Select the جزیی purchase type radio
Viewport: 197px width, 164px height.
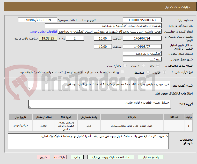coord(164,72)
